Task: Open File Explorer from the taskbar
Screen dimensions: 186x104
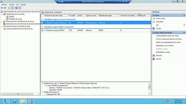Action: (23, 101)
